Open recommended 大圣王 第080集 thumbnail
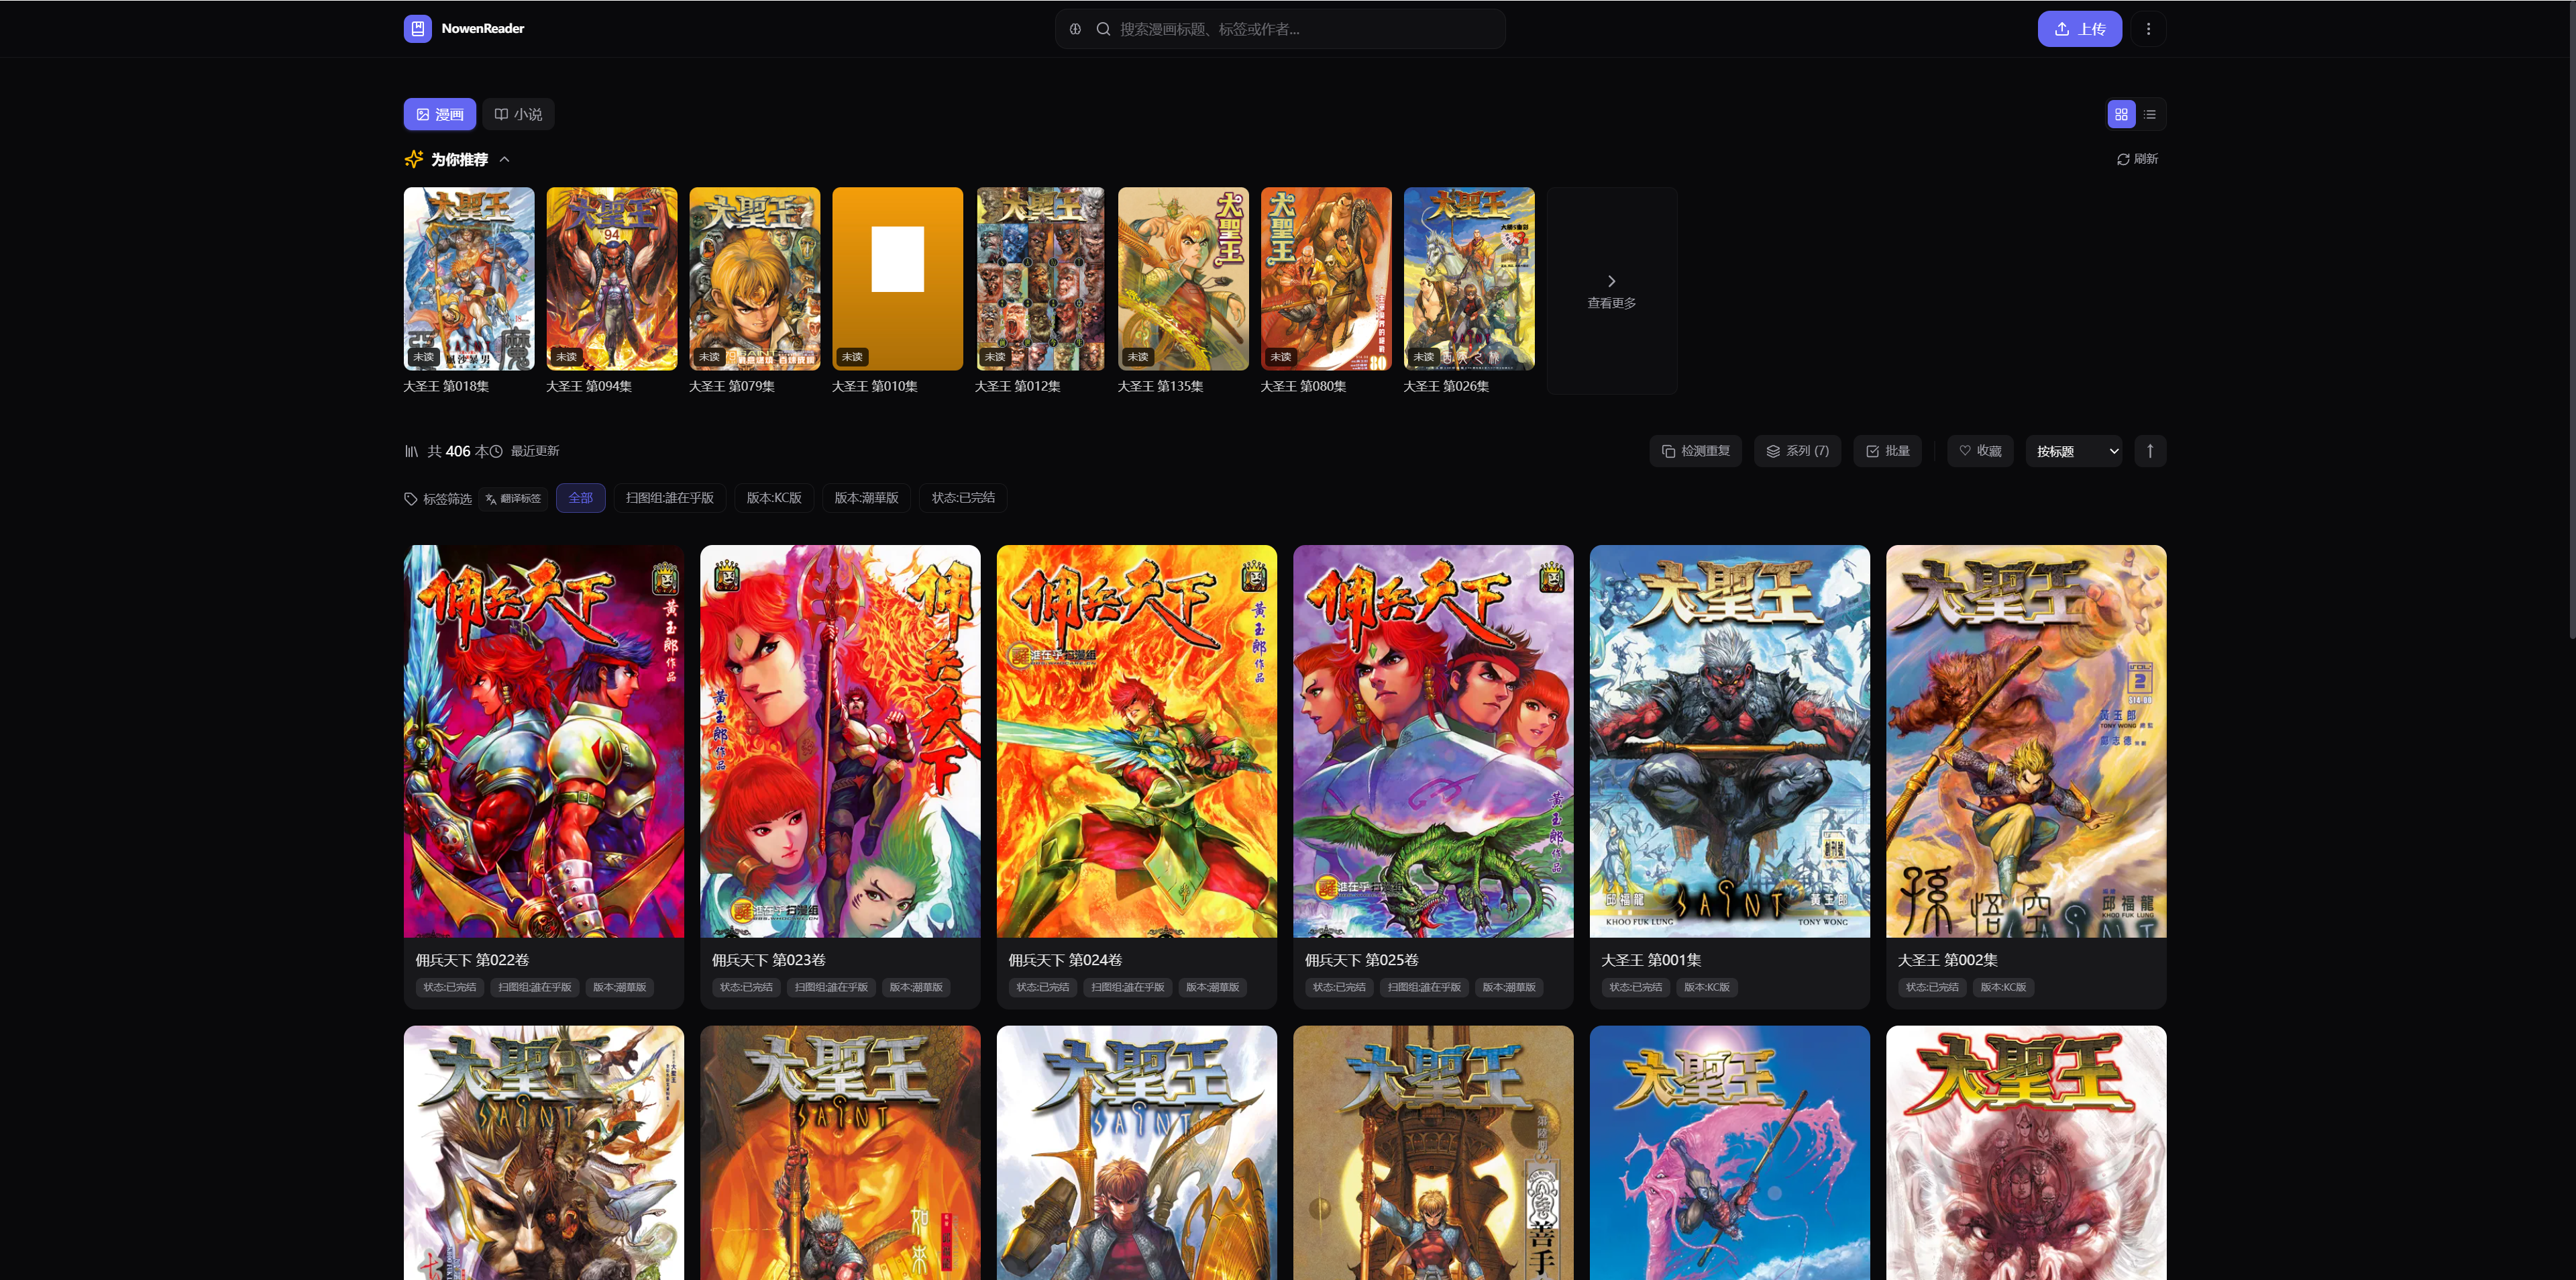2576x1280 pixels. point(1326,279)
